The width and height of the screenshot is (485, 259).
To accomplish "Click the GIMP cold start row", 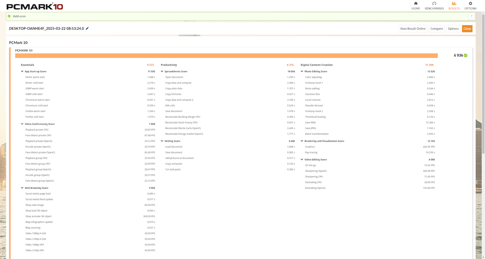I will [90, 94].
